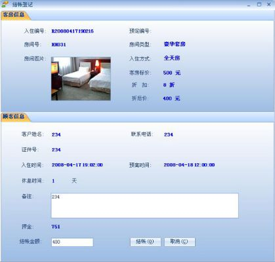Viewport: 275px width, 262px height.
Task: Click the 结帐登记 window title text
Action: pos(22,5)
